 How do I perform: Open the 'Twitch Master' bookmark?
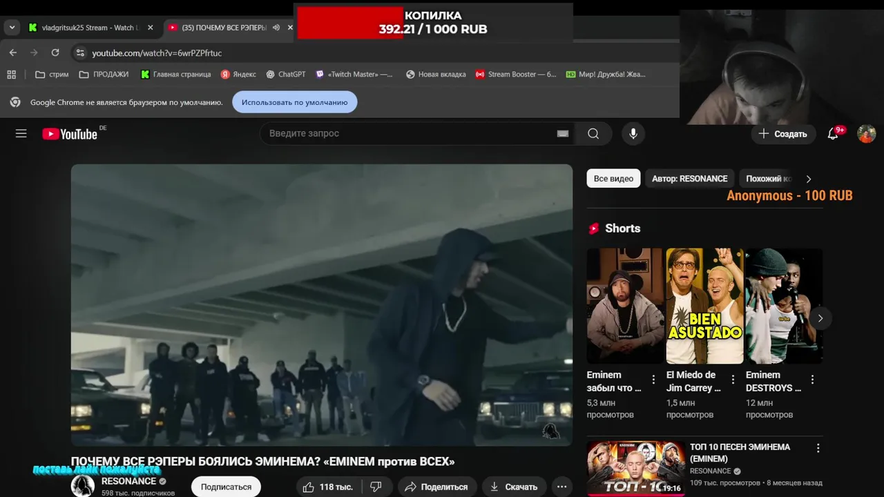click(354, 74)
